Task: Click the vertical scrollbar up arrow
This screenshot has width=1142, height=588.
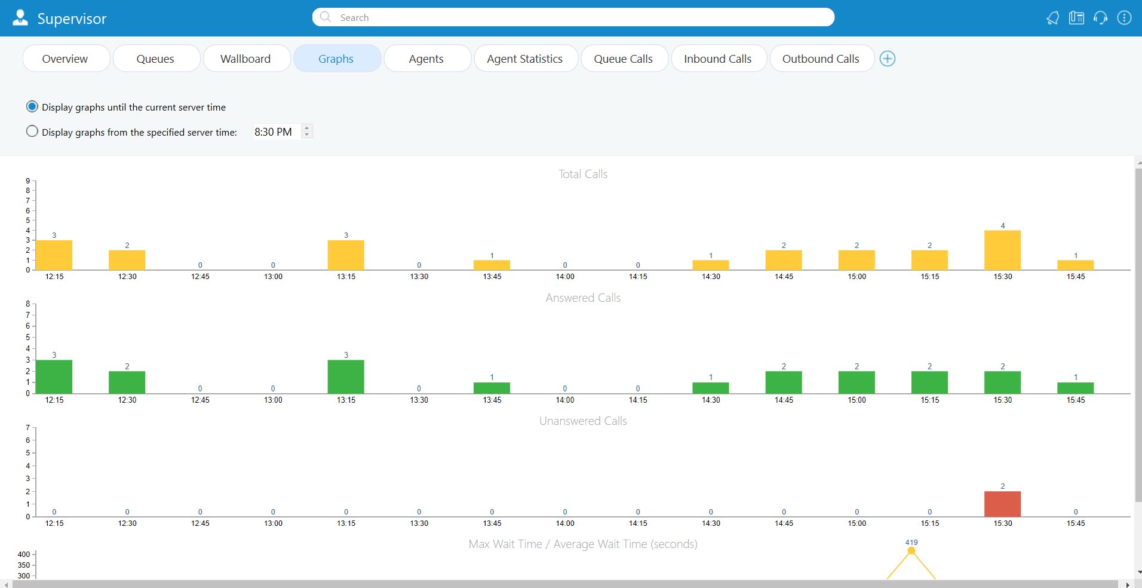Action: [x=1138, y=163]
